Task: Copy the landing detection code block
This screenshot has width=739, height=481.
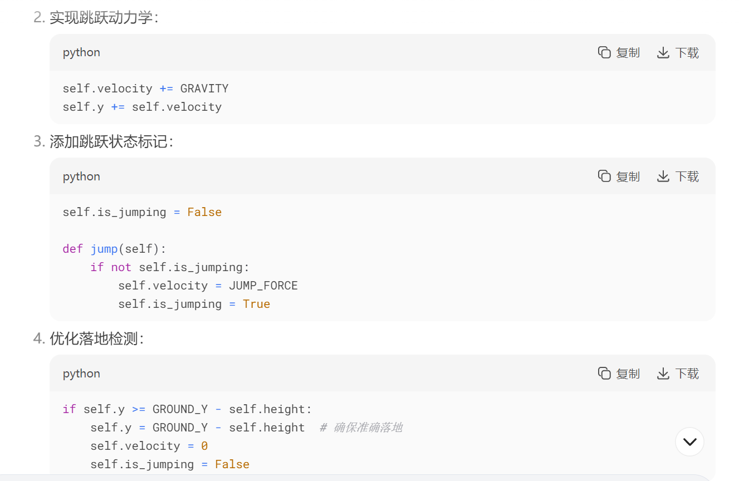Action: pos(619,374)
